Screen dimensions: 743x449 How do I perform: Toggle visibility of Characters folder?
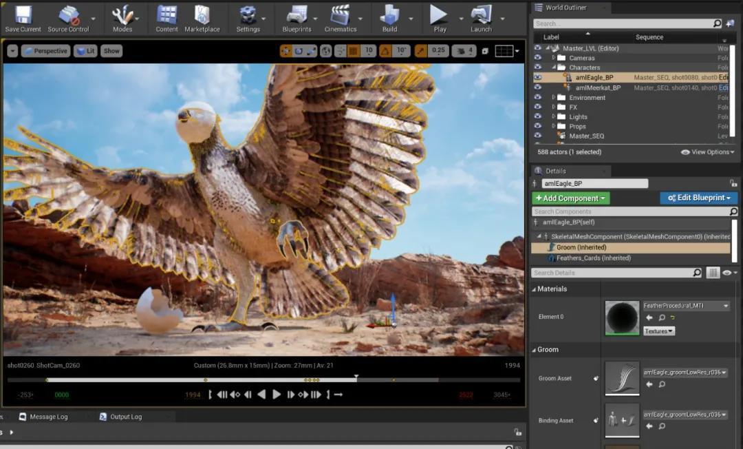coord(537,67)
